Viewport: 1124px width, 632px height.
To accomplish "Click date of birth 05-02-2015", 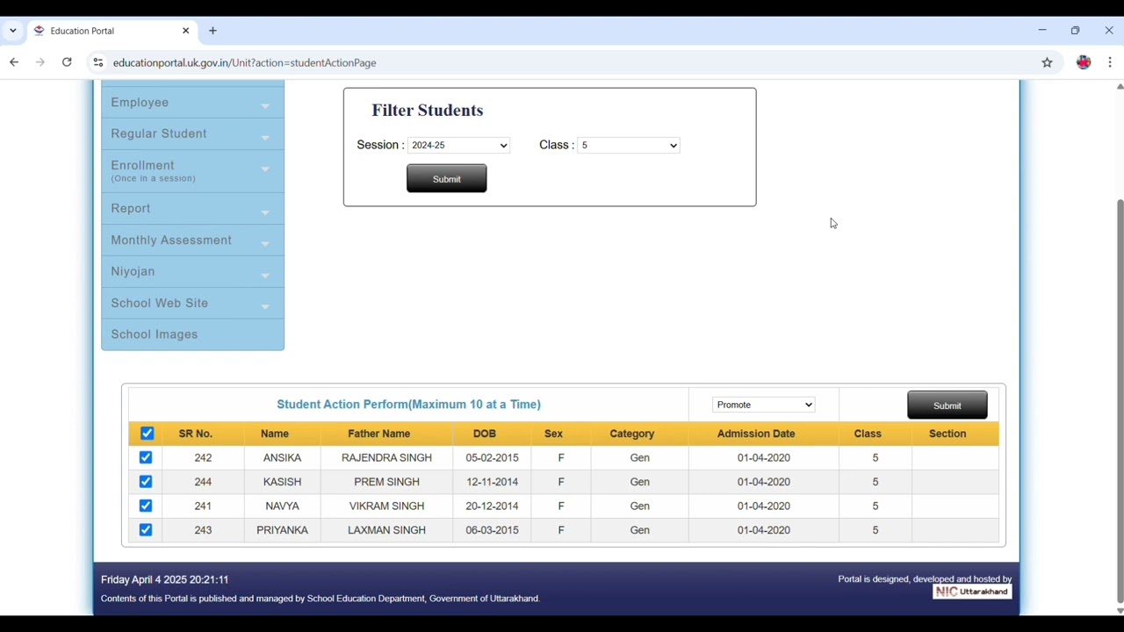I will (x=492, y=458).
